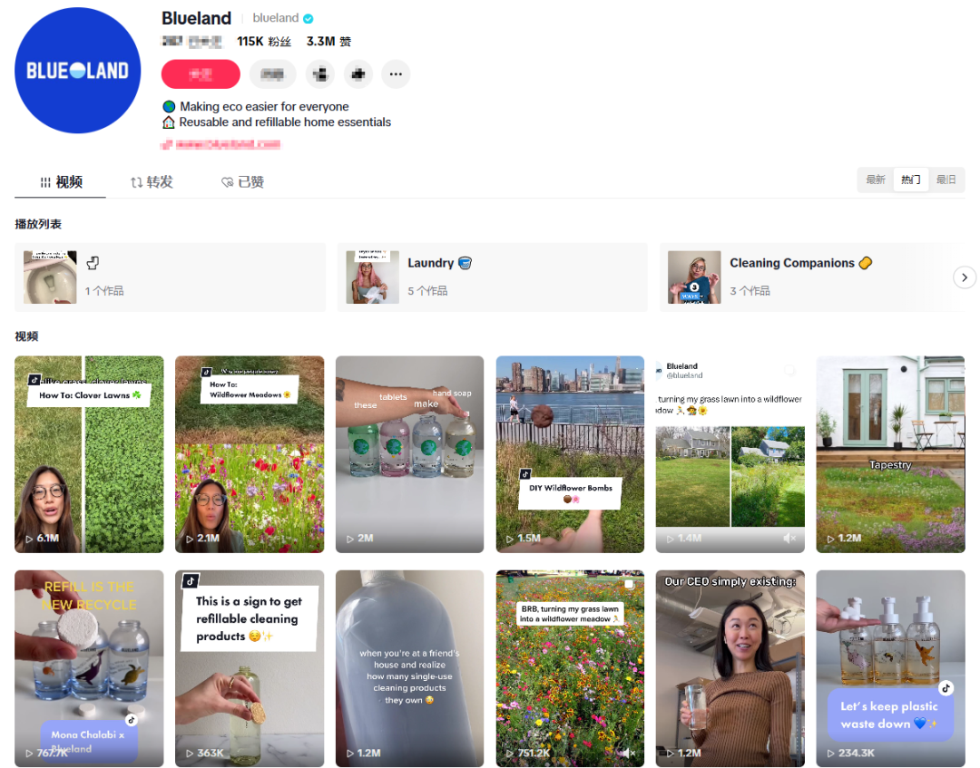980x768 pixels.
Task: Play the Let's keep plastic waste down video
Action: (x=891, y=668)
